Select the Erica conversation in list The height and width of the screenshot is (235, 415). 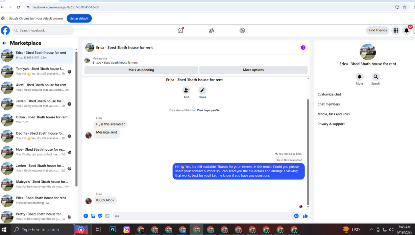(x=36, y=55)
